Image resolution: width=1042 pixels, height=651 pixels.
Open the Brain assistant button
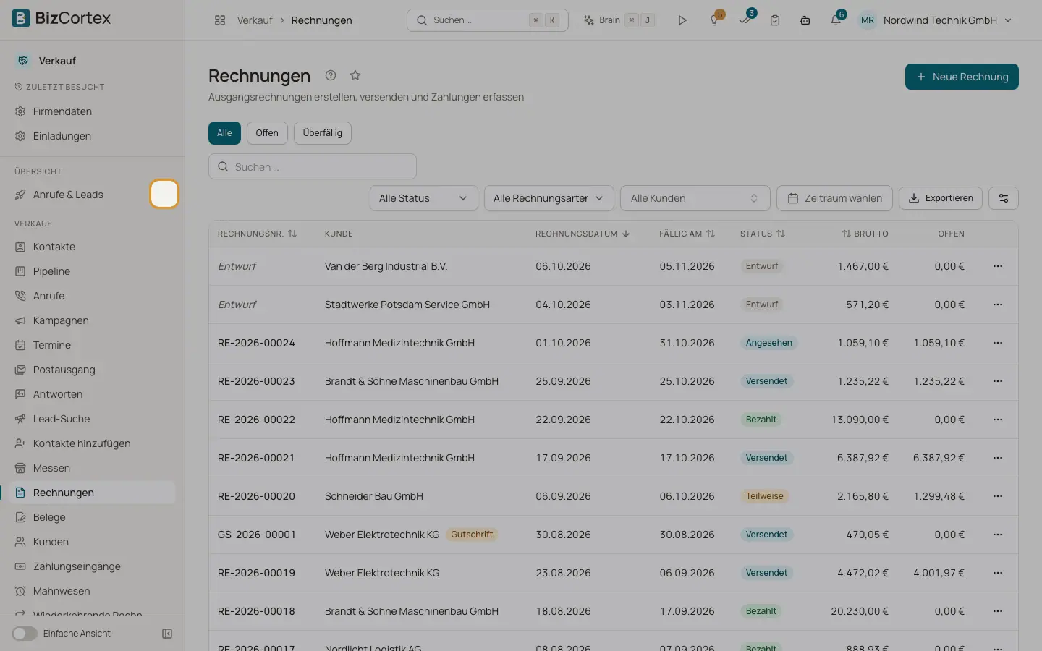click(619, 20)
